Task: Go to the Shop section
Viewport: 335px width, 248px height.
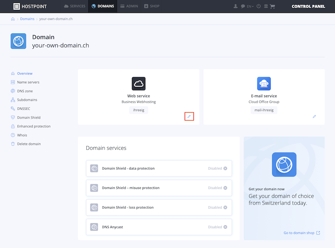Action: (152, 6)
